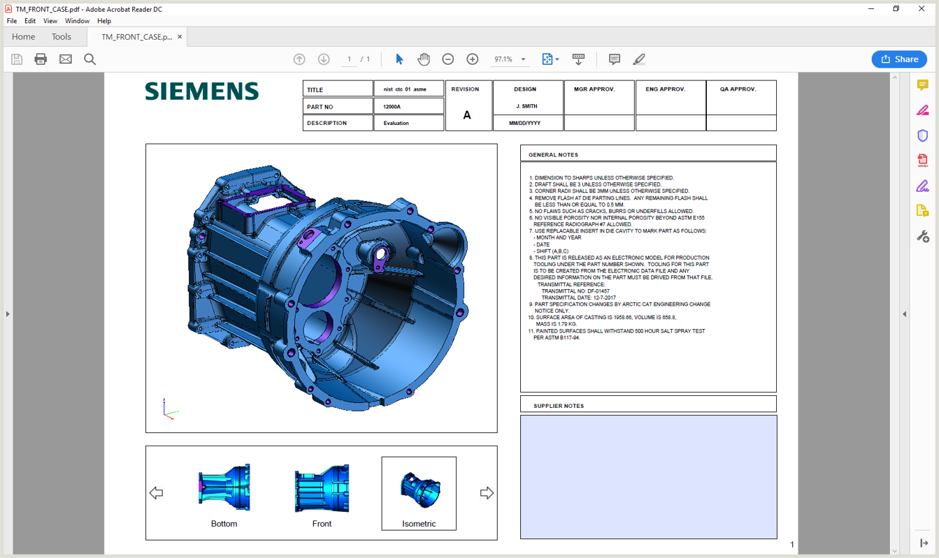Click the blue Share button
This screenshot has width=939, height=558.
tap(899, 59)
